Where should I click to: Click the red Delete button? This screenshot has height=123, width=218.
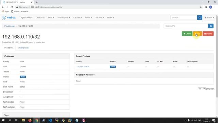(208, 33)
